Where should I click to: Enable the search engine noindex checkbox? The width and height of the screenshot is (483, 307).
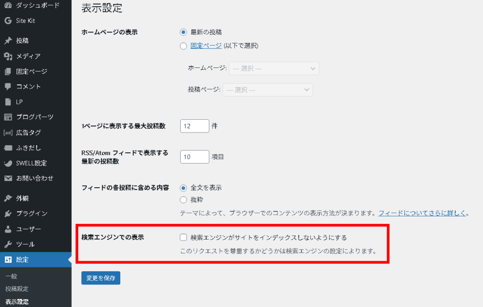coord(183,237)
